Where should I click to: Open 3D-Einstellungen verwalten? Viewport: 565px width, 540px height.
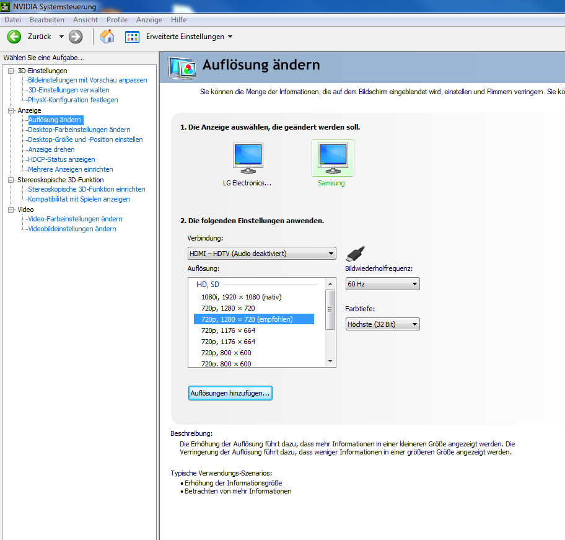(69, 90)
